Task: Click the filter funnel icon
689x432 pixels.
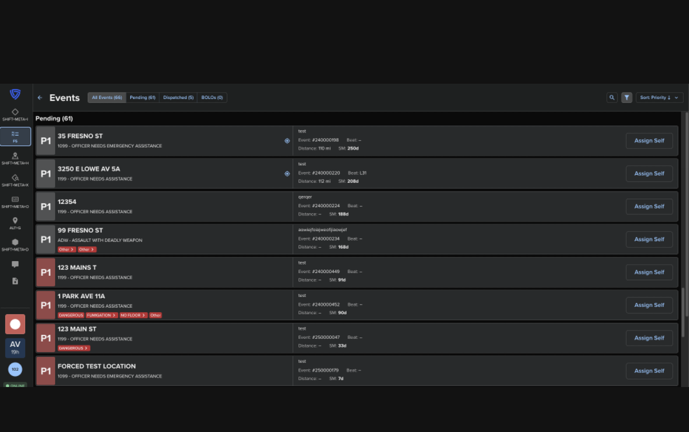Action: tap(626, 97)
